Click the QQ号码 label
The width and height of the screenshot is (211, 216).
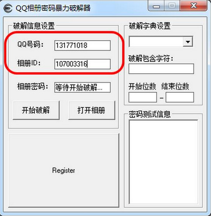coord(30,44)
